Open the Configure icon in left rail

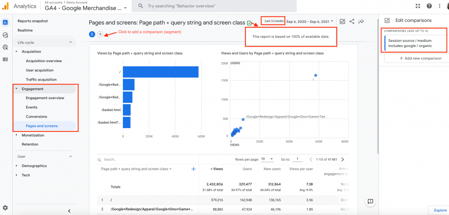5,60
